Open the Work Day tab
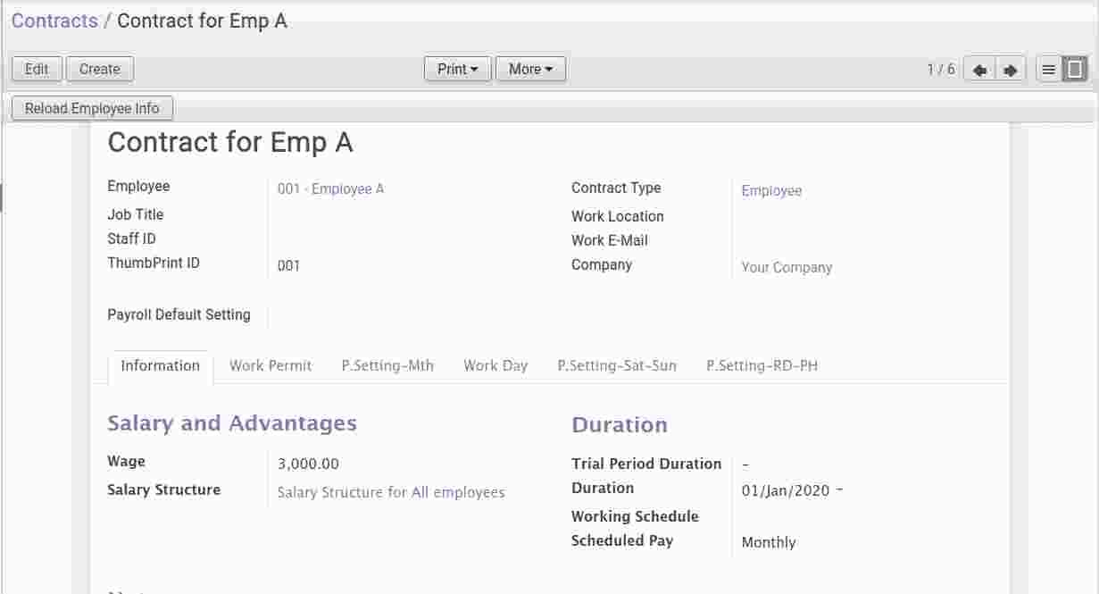 [495, 365]
